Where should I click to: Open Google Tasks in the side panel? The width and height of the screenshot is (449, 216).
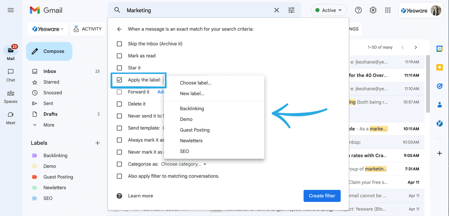click(x=439, y=86)
